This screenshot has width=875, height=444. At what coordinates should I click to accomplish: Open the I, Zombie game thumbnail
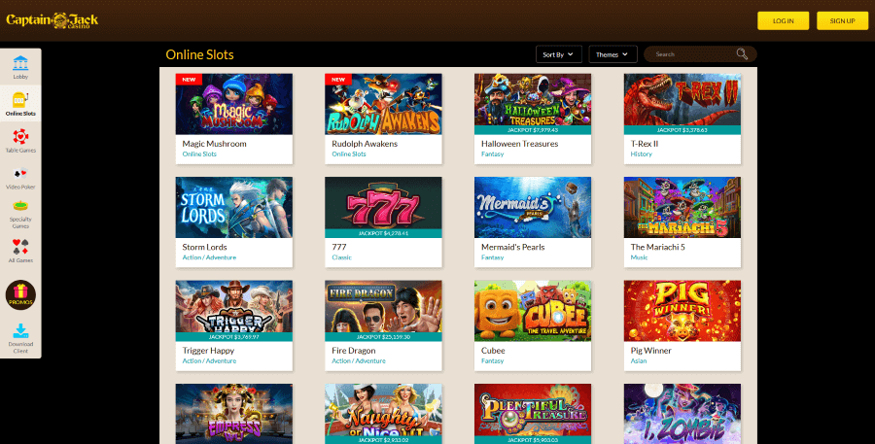tap(682, 413)
